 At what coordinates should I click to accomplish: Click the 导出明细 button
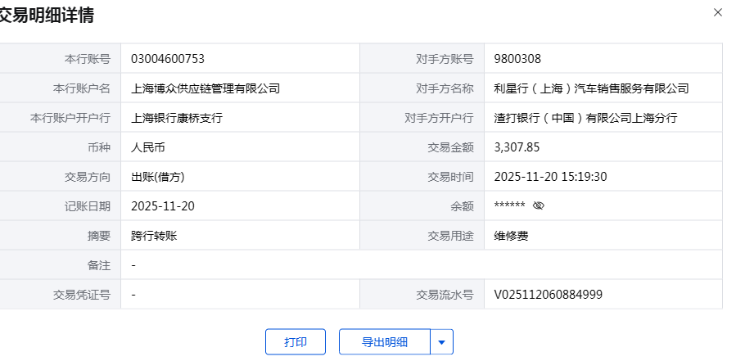385,341
